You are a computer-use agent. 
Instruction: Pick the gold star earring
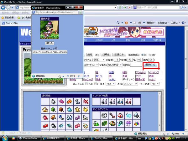pos(86,110)
